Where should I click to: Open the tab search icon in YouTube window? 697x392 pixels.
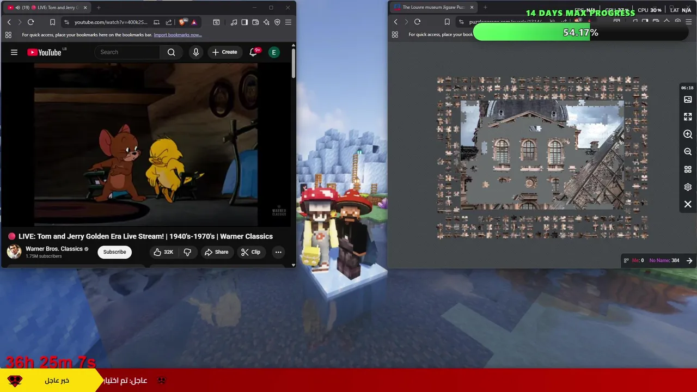216,22
